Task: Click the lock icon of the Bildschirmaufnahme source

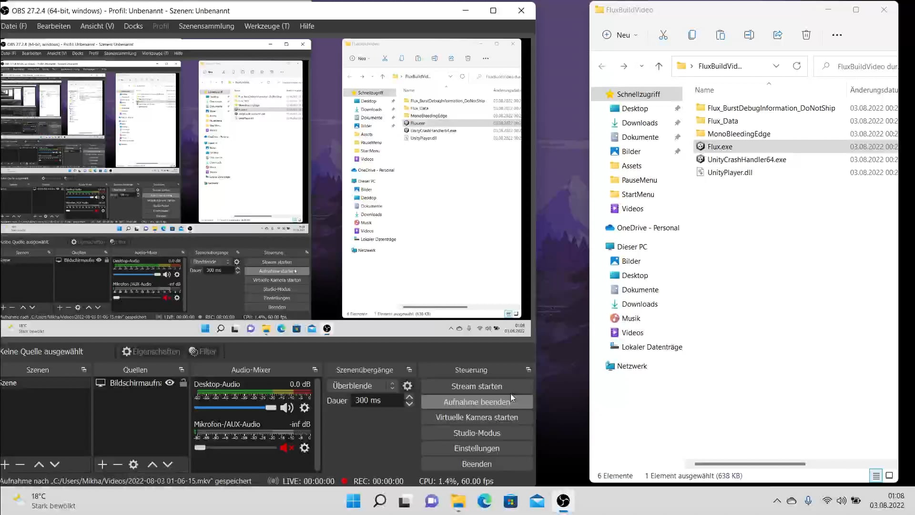Action: point(183,383)
